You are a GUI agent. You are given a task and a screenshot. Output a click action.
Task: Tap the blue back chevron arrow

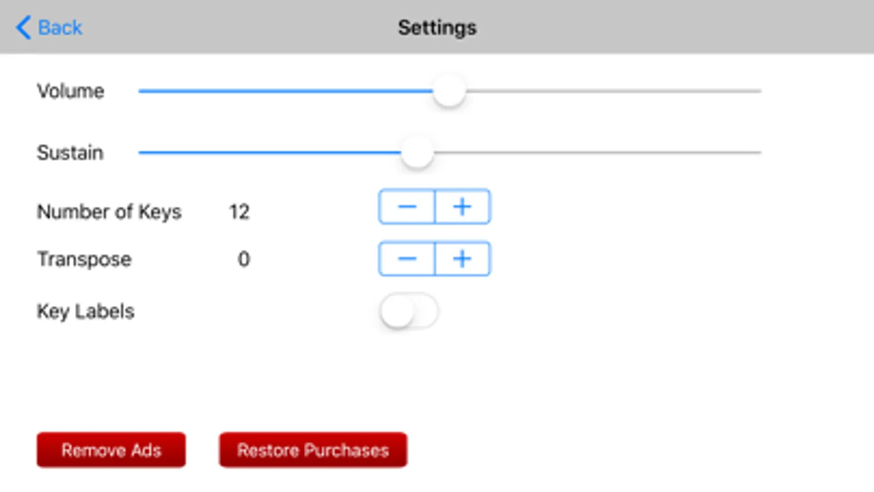coord(23,27)
